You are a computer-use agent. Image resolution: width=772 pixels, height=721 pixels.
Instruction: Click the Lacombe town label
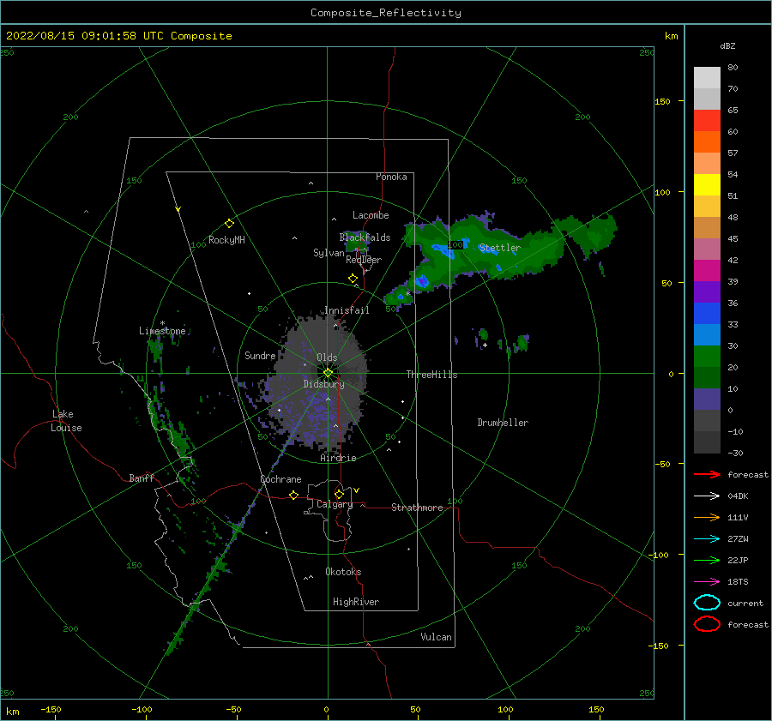point(371,215)
